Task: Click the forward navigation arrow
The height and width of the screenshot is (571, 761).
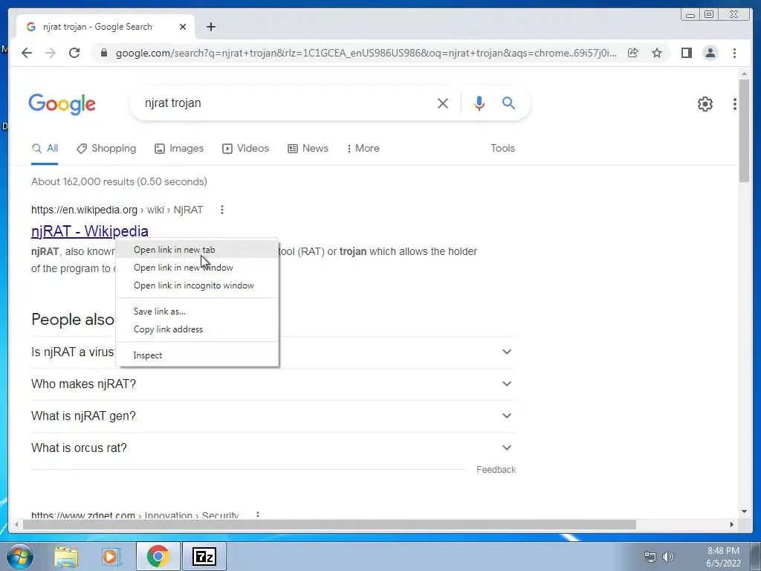Action: (51, 53)
